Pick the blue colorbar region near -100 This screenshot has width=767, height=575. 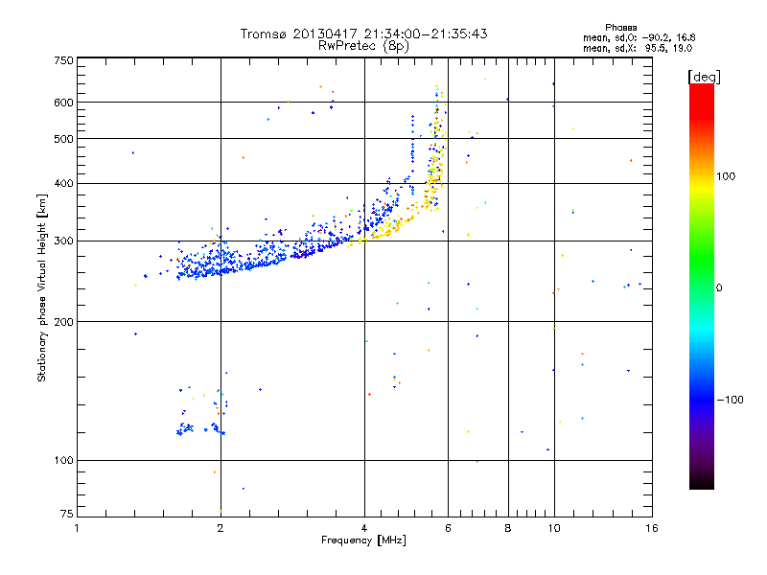click(x=701, y=398)
